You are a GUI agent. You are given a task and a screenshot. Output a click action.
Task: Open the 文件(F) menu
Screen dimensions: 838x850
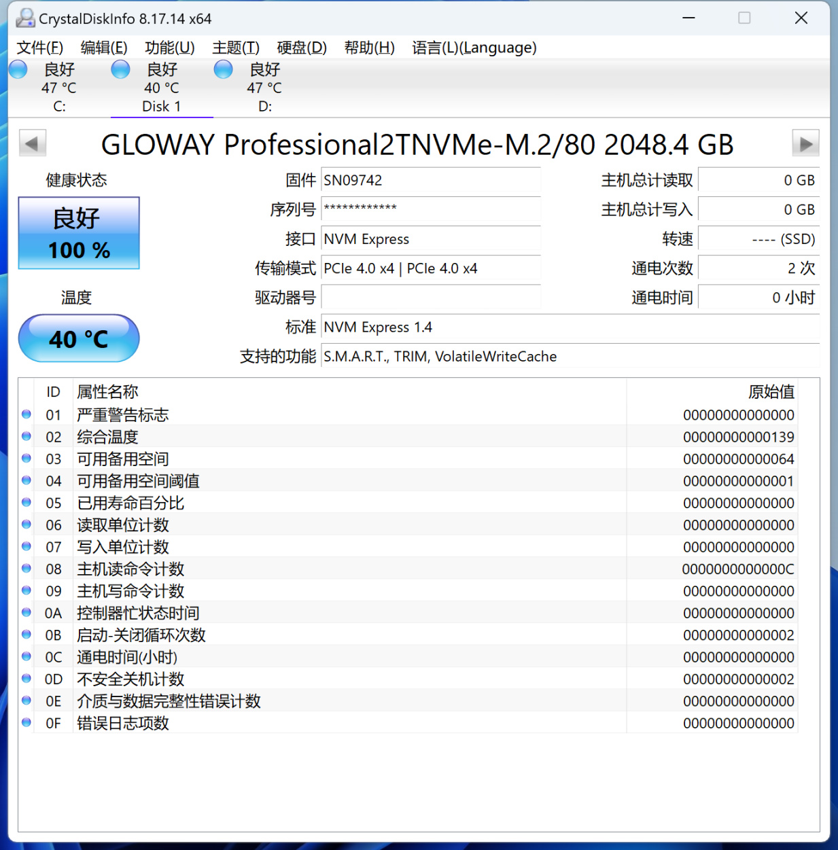[40, 48]
